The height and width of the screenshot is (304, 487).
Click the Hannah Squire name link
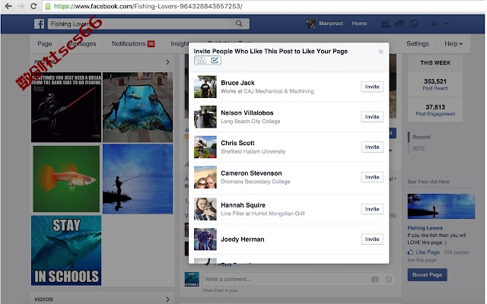(x=243, y=205)
